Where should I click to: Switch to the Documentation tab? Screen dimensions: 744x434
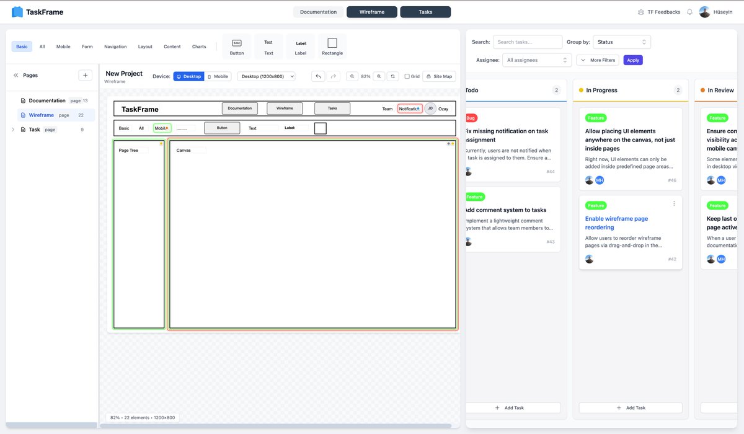pyautogui.click(x=319, y=12)
